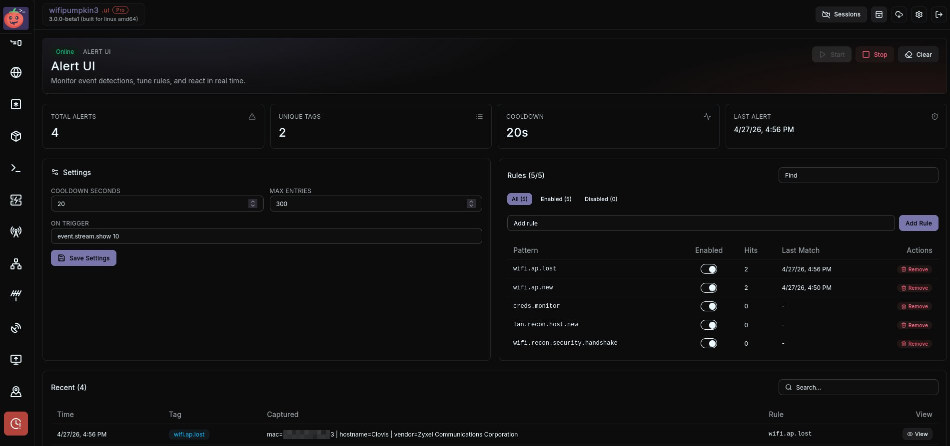The image size is (950, 446).
Task: View the 4:56 PM wifi.ap.lost alert
Action: (x=918, y=434)
